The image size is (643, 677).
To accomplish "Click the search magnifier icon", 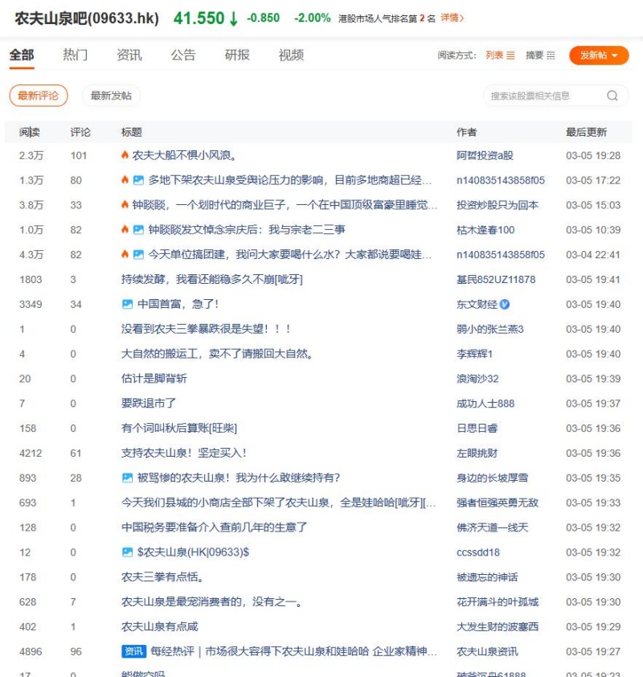I will 612,96.
